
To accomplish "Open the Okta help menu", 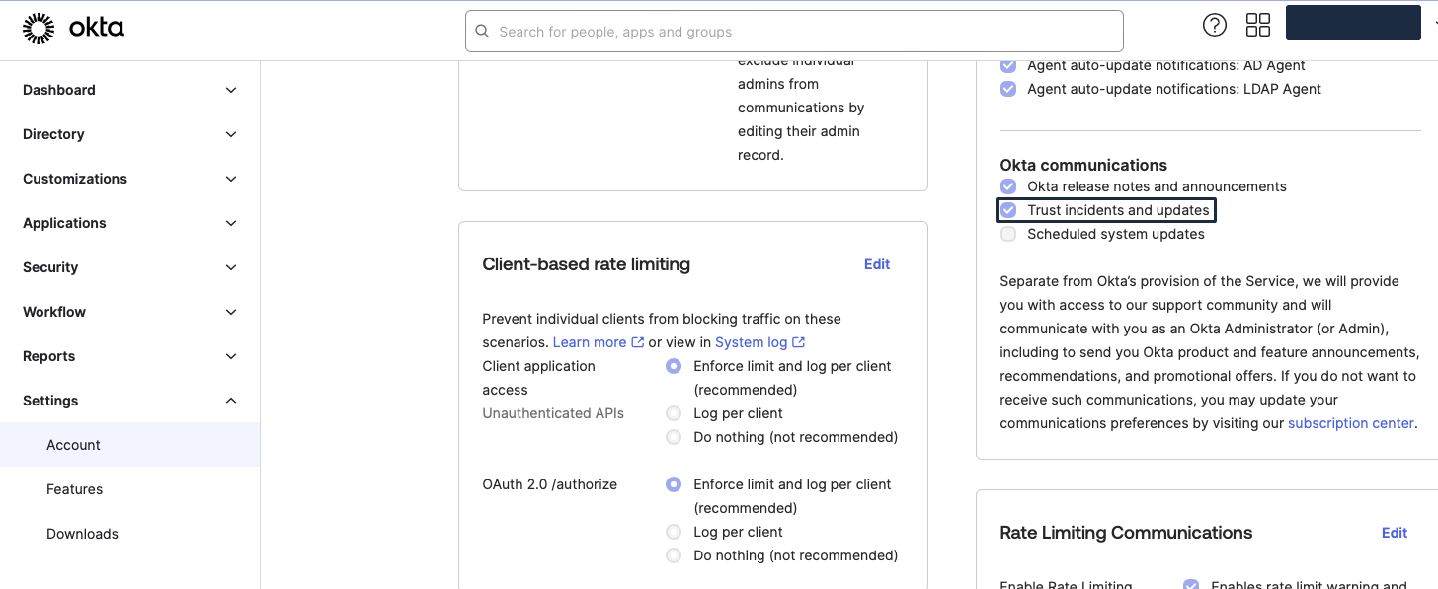I will (x=1214, y=24).
